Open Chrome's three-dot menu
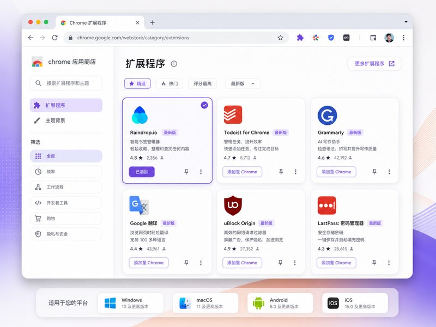Image resolution: width=436 pixels, height=327 pixels. (x=403, y=38)
